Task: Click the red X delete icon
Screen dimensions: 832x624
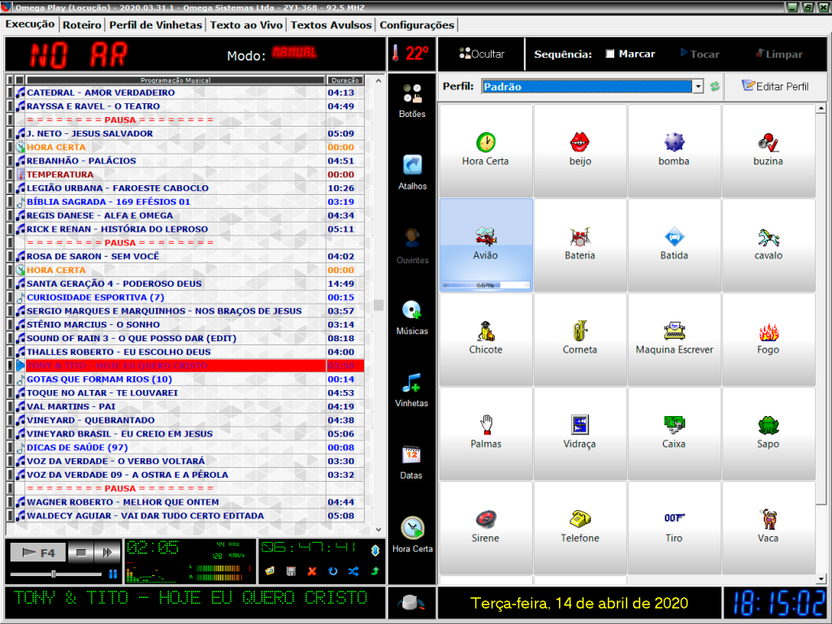Action: (312, 571)
